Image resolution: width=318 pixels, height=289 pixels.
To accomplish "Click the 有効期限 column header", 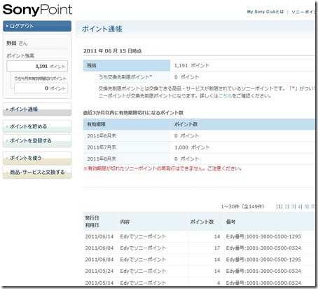I will (127, 124).
